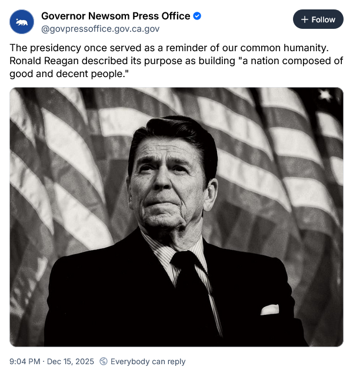Click the @govpressoffice.gov.ca.gov handle
Viewport: 353px width, 373px height.
(100, 29)
